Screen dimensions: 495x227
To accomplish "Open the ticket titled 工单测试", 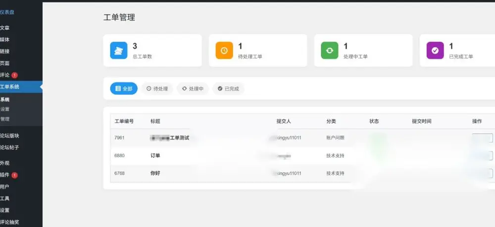I will [x=180, y=138].
